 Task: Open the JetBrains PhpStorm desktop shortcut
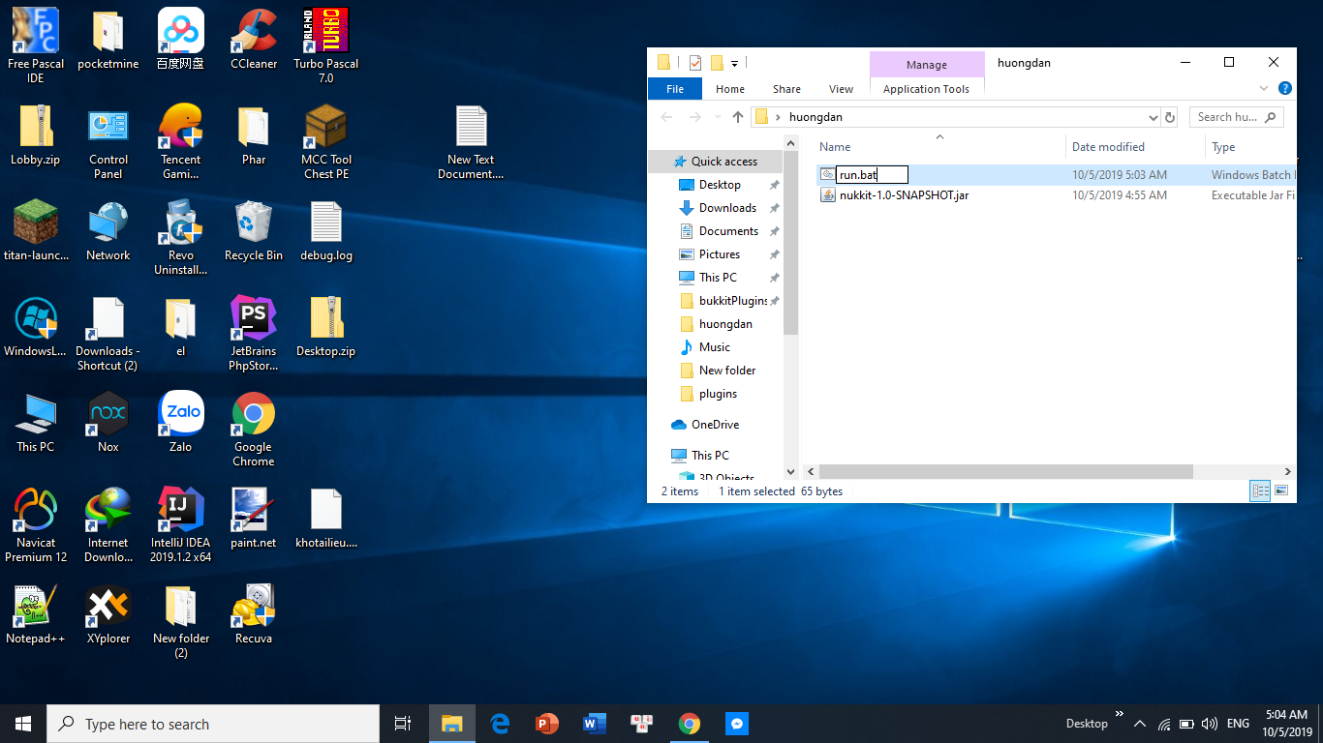pyautogui.click(x=253, y=319)
